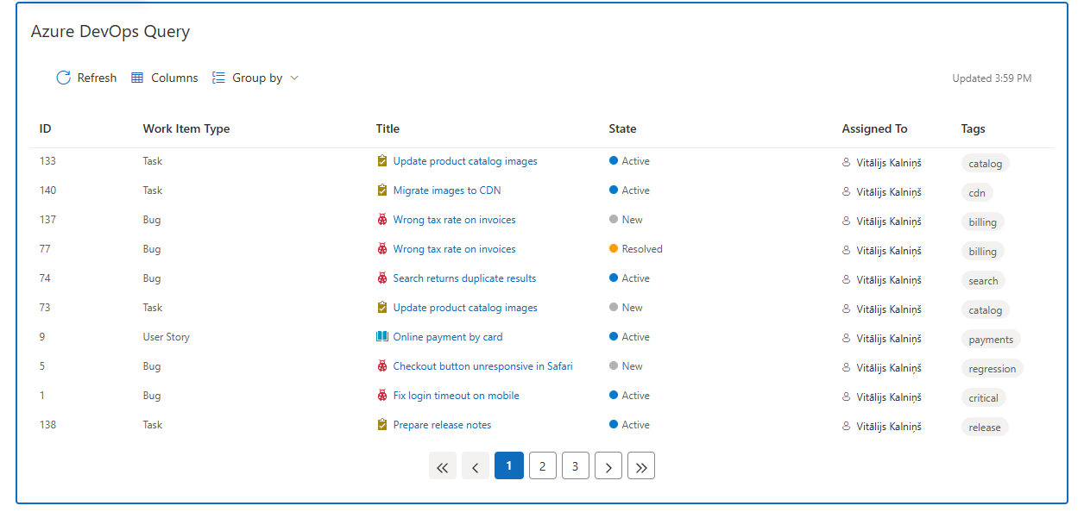Image resolution: width=1084 pixels, height=512 pixels.
Task: Select page 1 in the pagination
Action: point(509,466)
